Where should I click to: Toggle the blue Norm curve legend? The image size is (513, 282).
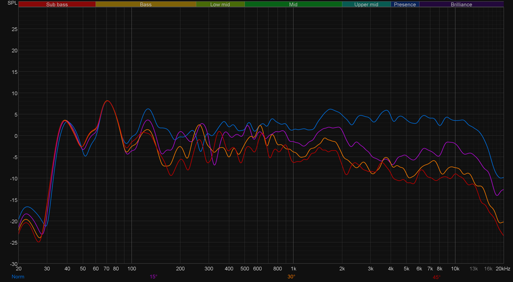click(18, 277)
